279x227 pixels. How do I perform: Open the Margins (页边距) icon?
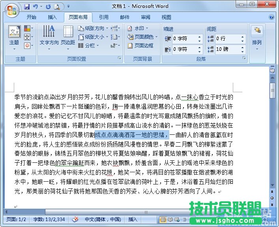(68, 35)
